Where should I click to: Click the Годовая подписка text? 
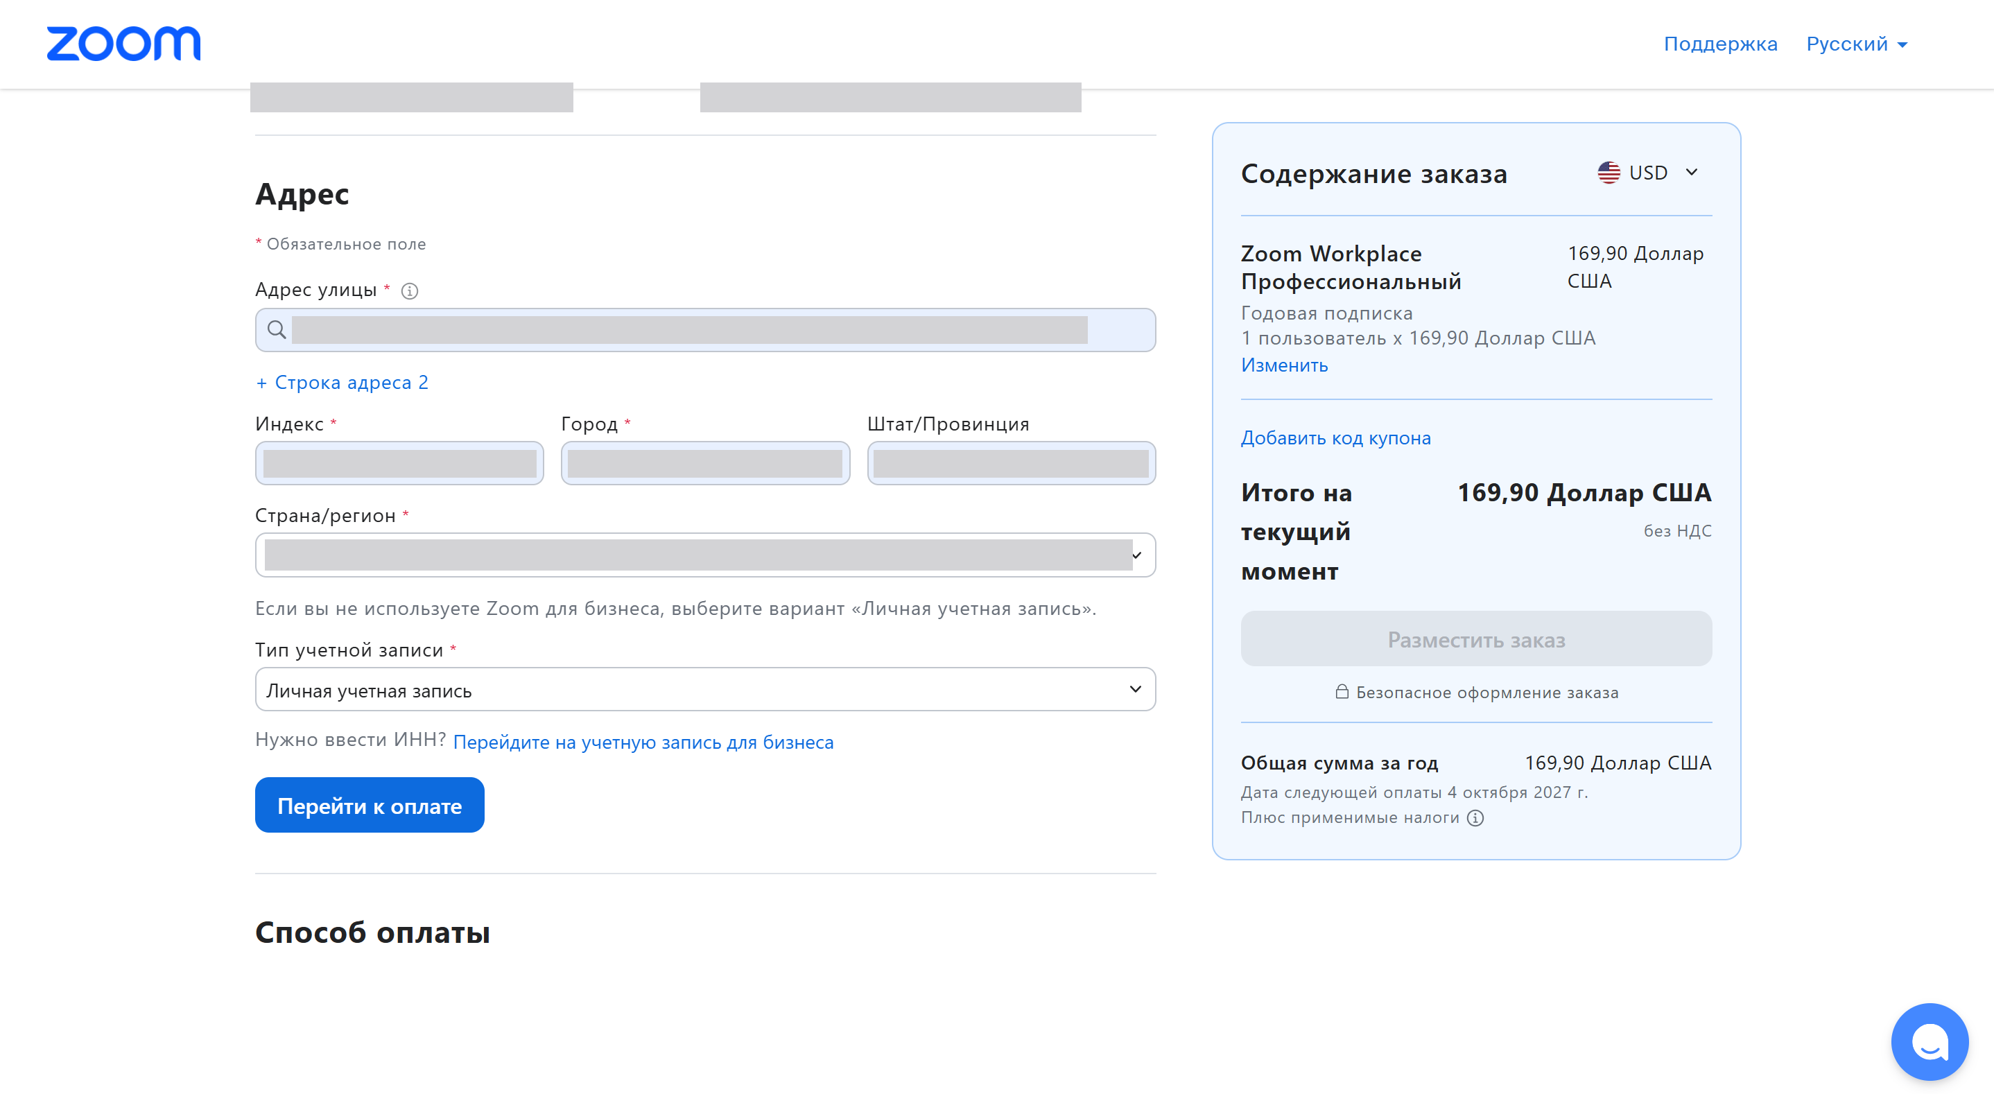point(1327,313)
